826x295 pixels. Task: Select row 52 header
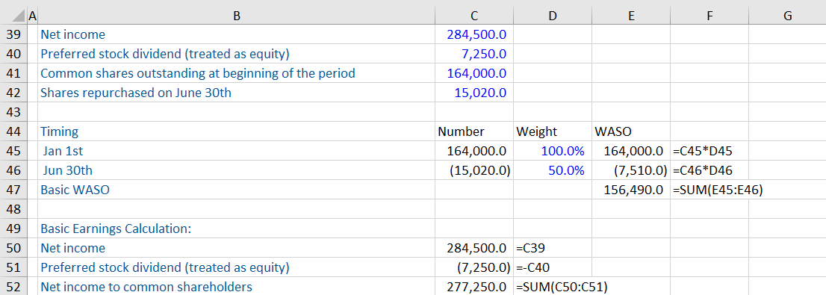pyautogui.click(x=13, y=287)
